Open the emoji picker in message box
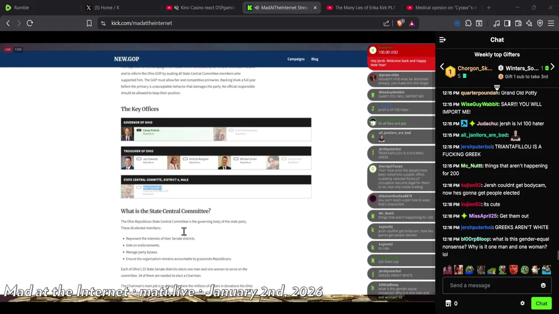Screen dimensions: 559x314 (x=543, y=285)
